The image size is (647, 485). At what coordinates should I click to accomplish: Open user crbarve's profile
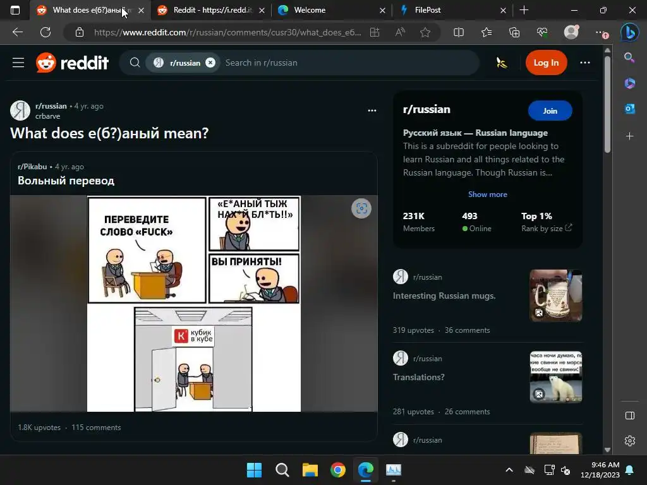pos(47,116)
